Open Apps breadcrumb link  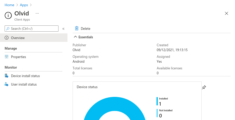point(24,5)
